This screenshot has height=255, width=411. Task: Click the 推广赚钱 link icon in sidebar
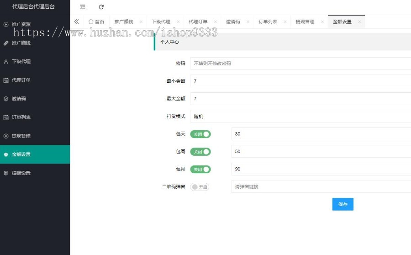click(x=6, y=43)
